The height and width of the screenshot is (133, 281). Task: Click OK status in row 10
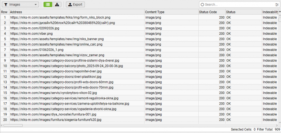pos(229,66)
